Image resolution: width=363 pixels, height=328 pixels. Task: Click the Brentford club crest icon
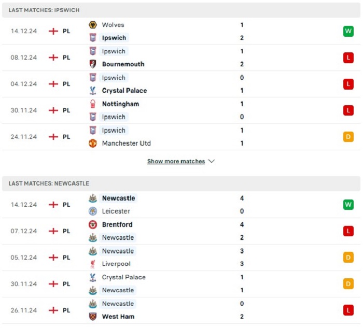click(x=93, y=225)
